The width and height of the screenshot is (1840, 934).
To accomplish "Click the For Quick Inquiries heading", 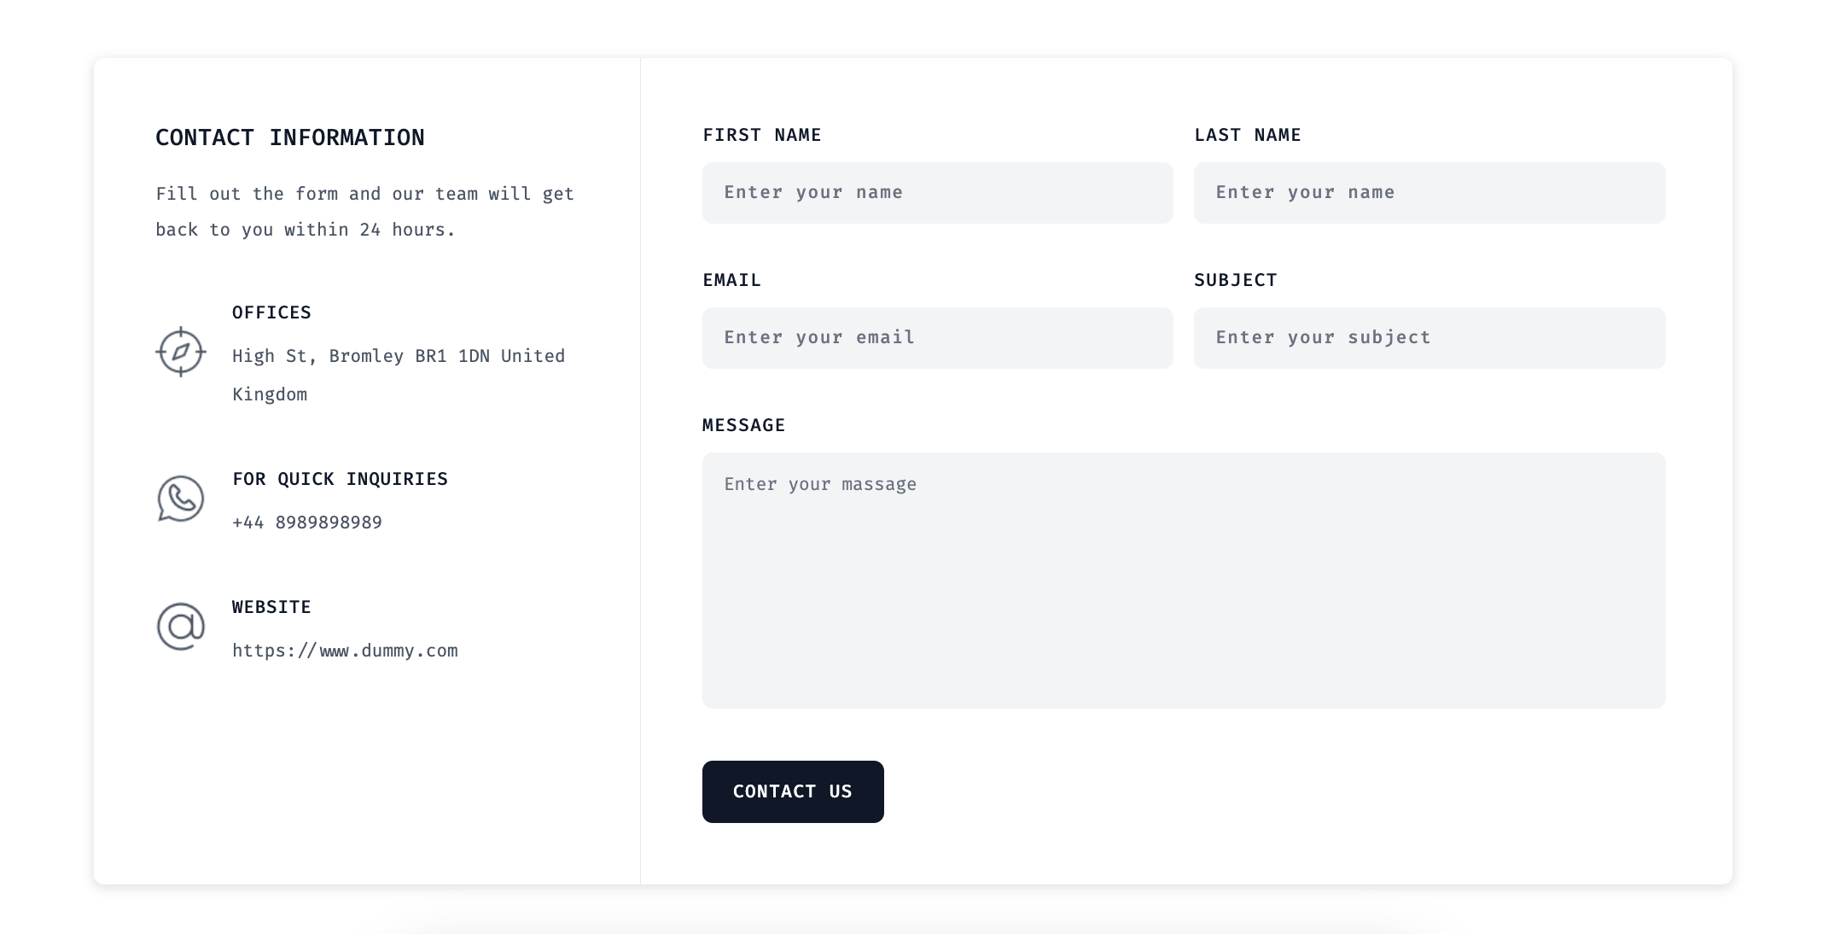I will point(340,479).
